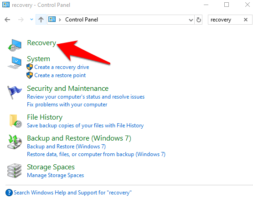Image resolution: width=253 pixels, height=199 pixels.
Task: Open the Backup and Restore (Windows 7) sublink
Action: [x=66, y=147]
